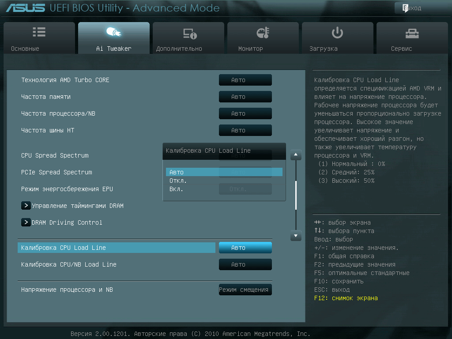Select the Частота памяти label

pos(46,97)
